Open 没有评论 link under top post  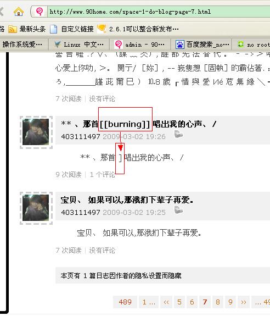click(x=102, y=99)
